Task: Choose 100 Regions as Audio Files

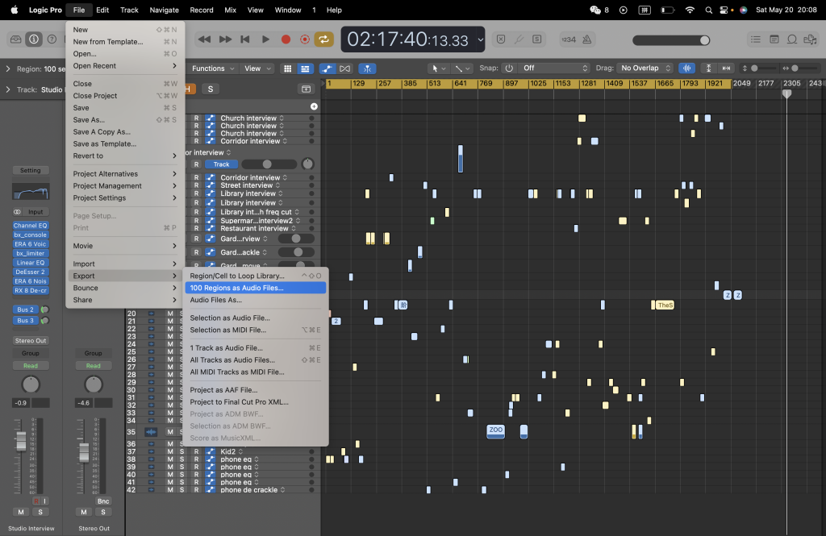Action: [256, 288]
